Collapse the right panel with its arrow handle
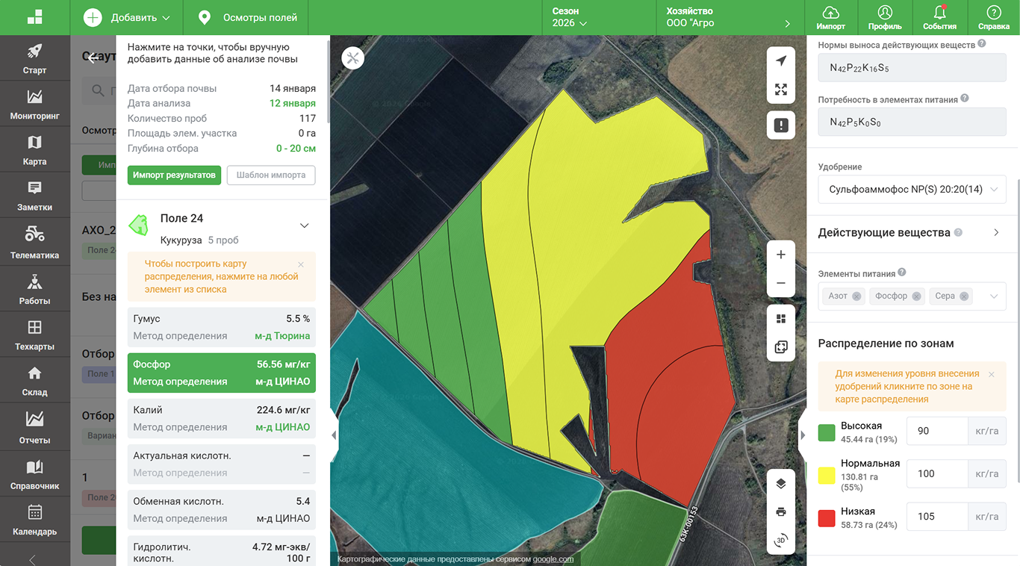The image size is (1020, 566). (x=803, y=435)
